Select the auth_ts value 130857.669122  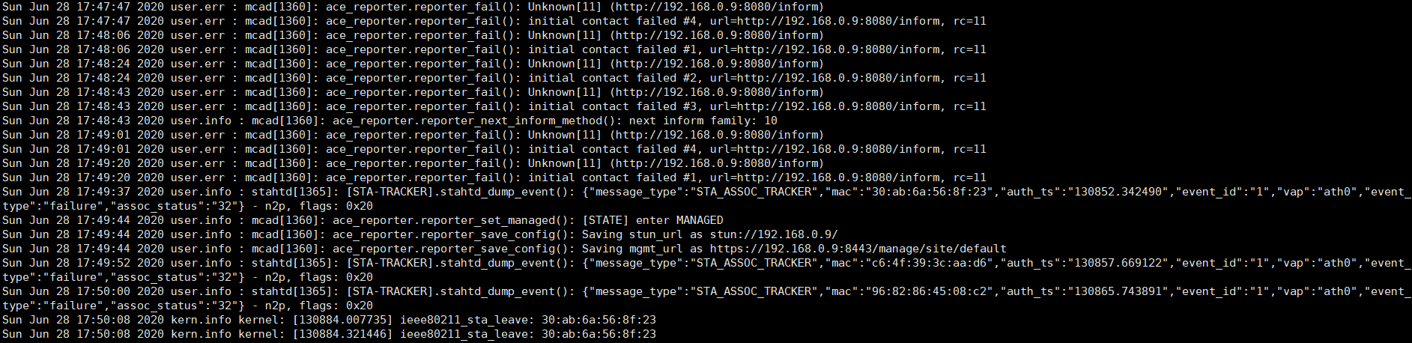pyautogui.click(x=1122, y=263)
